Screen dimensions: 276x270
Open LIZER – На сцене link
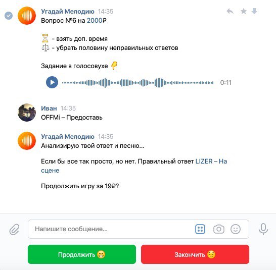point(134,166)
